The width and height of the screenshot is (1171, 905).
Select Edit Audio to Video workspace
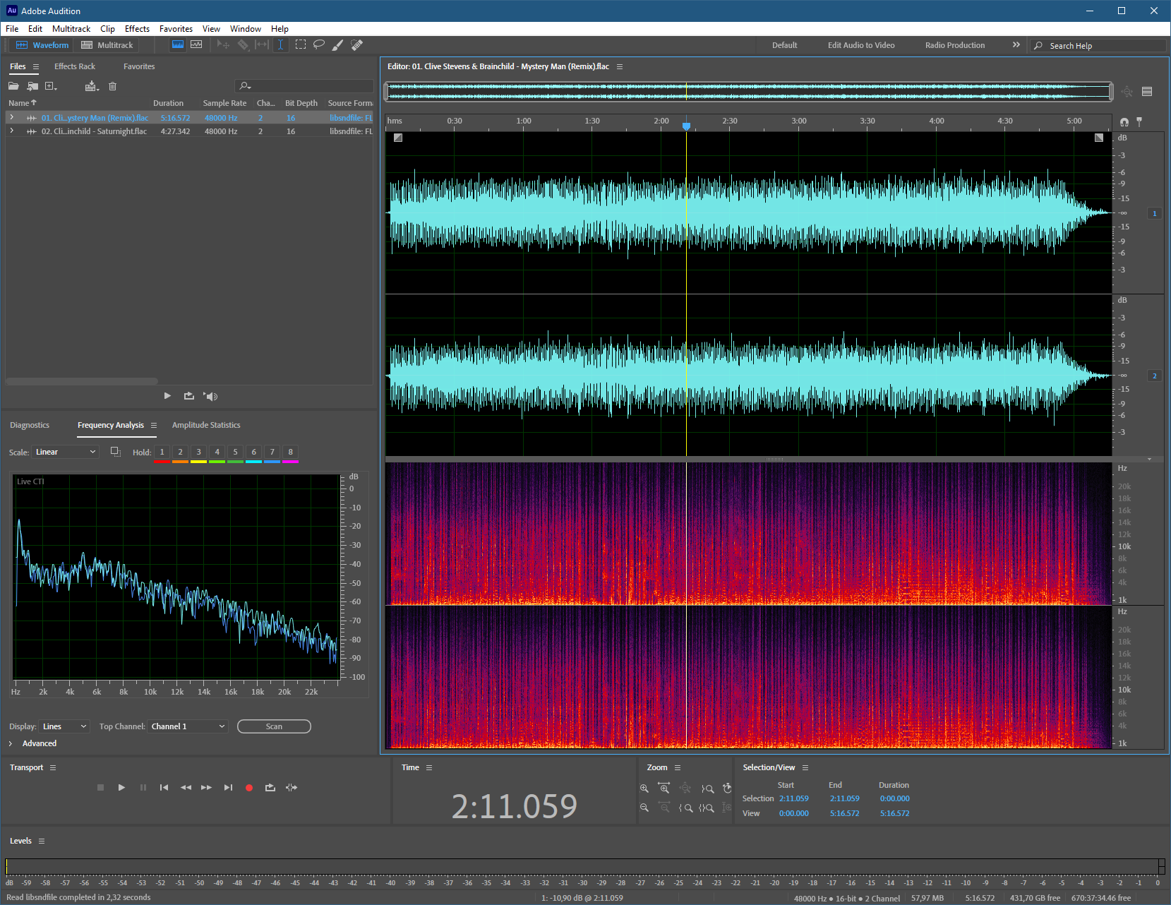tap(861, 45)
